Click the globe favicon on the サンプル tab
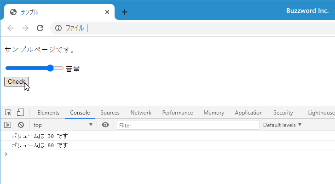335x184 pixels. click(13, 12)
